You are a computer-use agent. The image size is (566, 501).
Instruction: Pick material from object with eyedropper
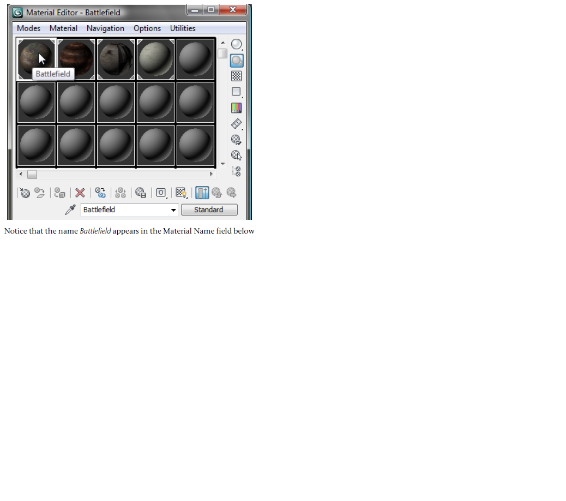tap(70, 210)
